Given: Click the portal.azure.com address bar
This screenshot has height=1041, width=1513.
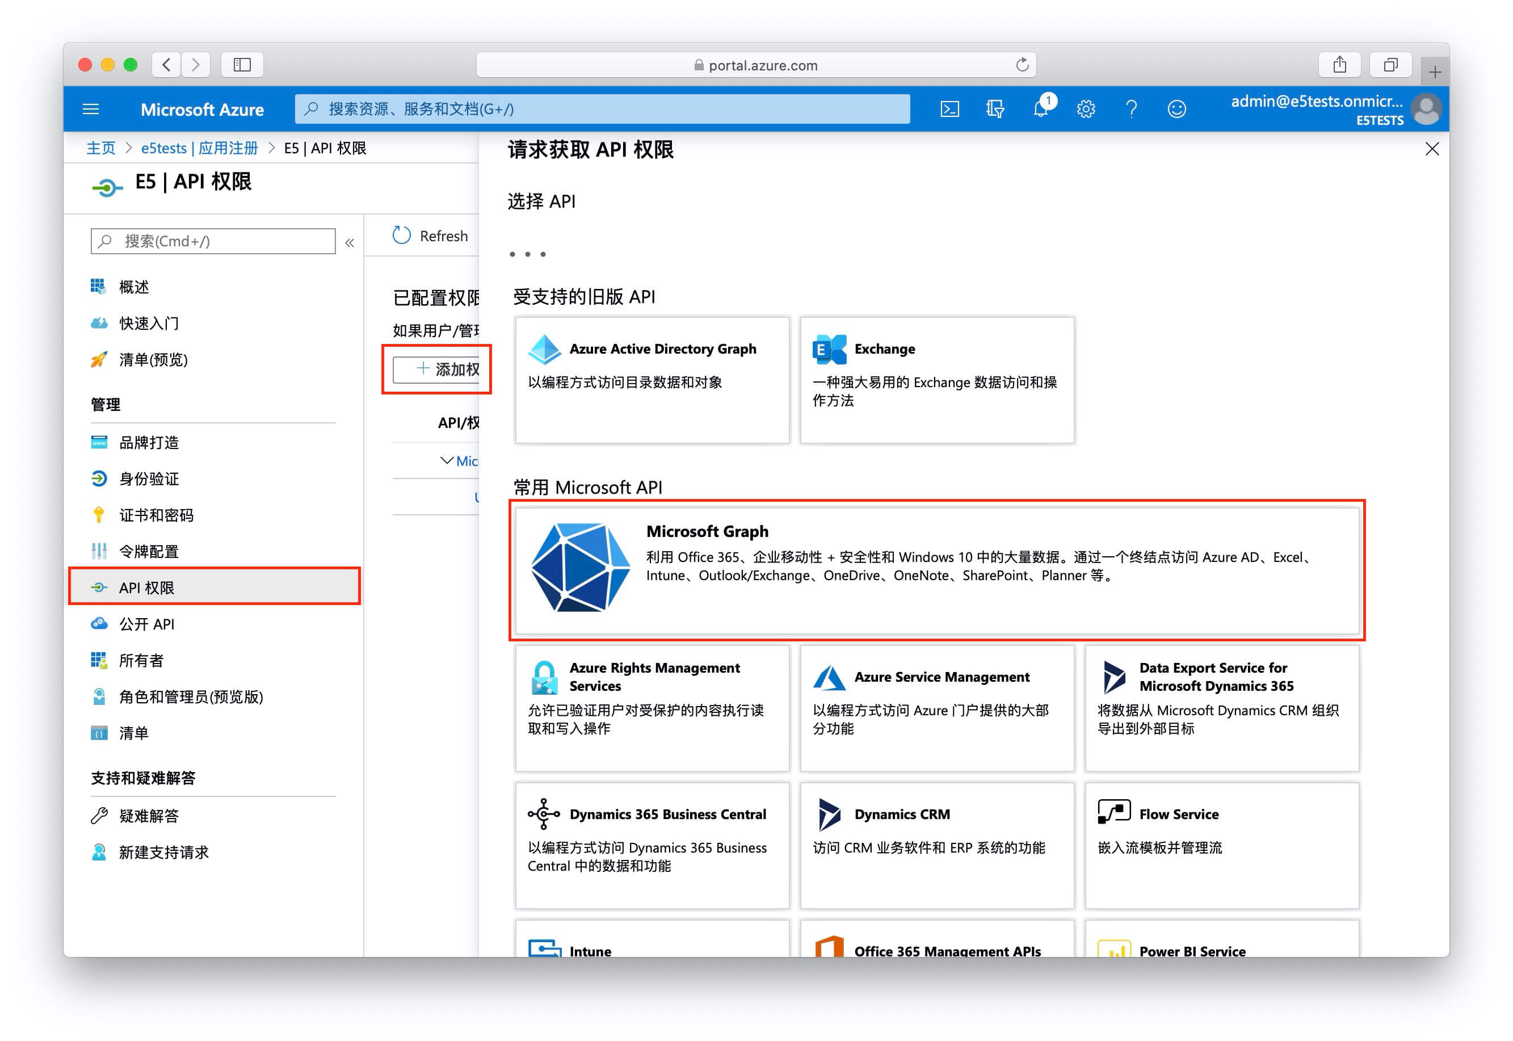Looking at the screenshot, I should tap(756, 65).
